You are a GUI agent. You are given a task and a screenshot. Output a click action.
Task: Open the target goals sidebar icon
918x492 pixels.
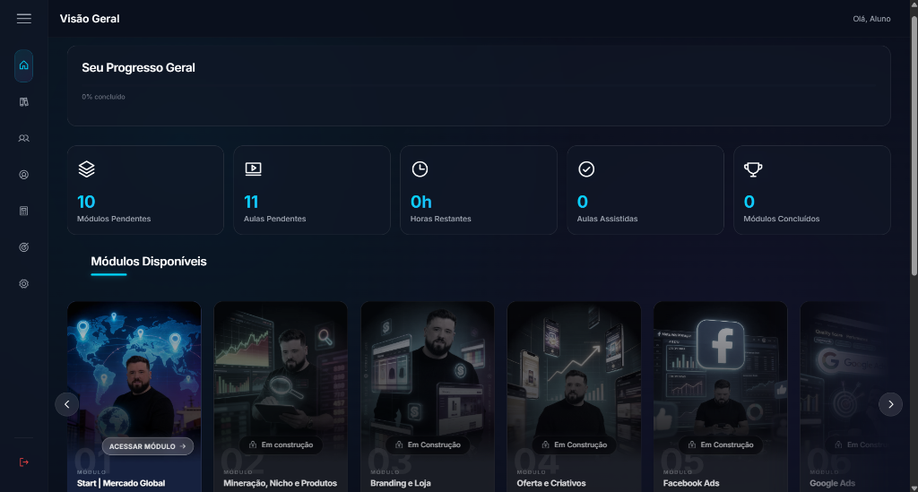24,247
